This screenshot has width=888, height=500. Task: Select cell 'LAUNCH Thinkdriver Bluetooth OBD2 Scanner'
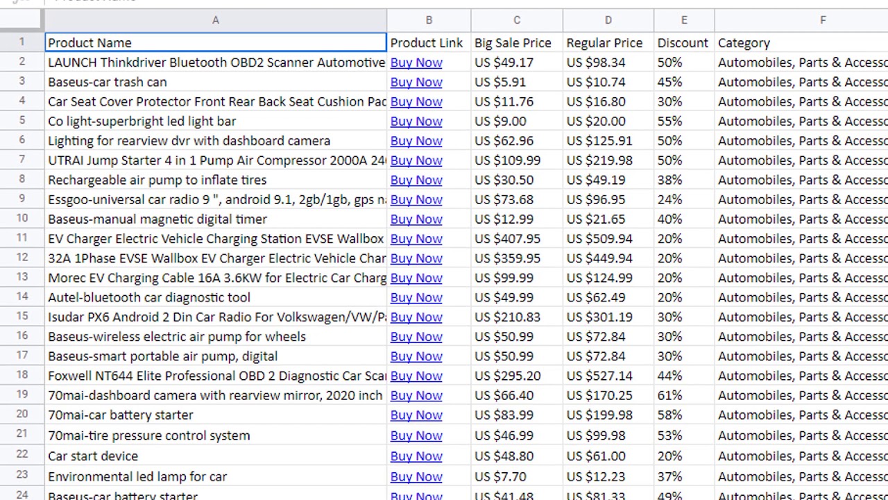pyautogui.click(x=216, y=62)
